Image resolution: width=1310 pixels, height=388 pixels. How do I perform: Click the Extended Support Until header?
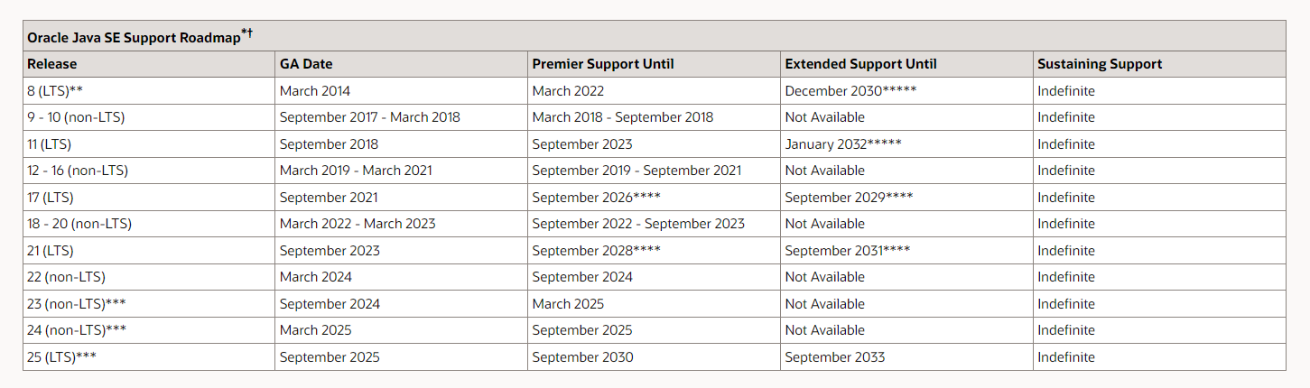pyautogui.click(x=860, y=64)
